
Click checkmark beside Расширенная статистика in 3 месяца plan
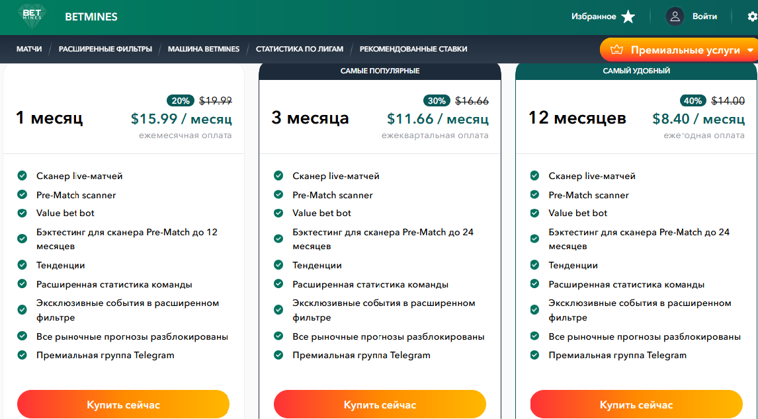(x=278, y=284)
